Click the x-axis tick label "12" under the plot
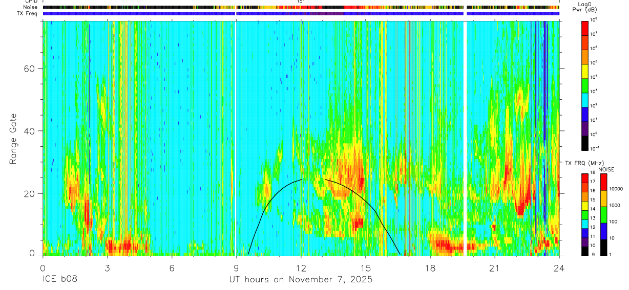This screenshot has height=290, width=629. tap(301, 267)
